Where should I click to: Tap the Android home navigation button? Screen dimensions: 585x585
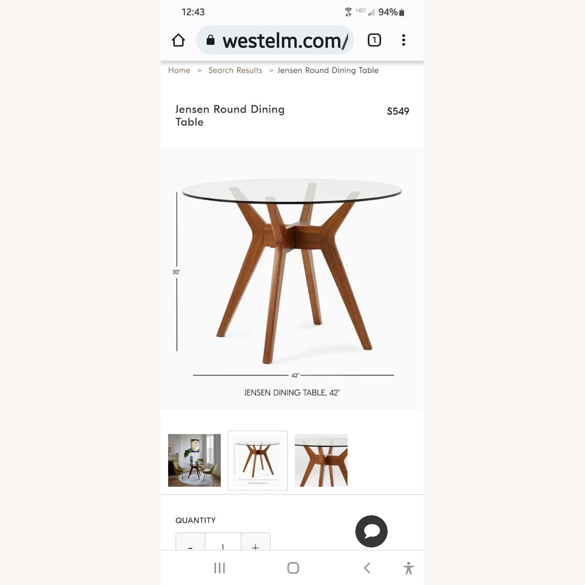(x=293, y=568)
